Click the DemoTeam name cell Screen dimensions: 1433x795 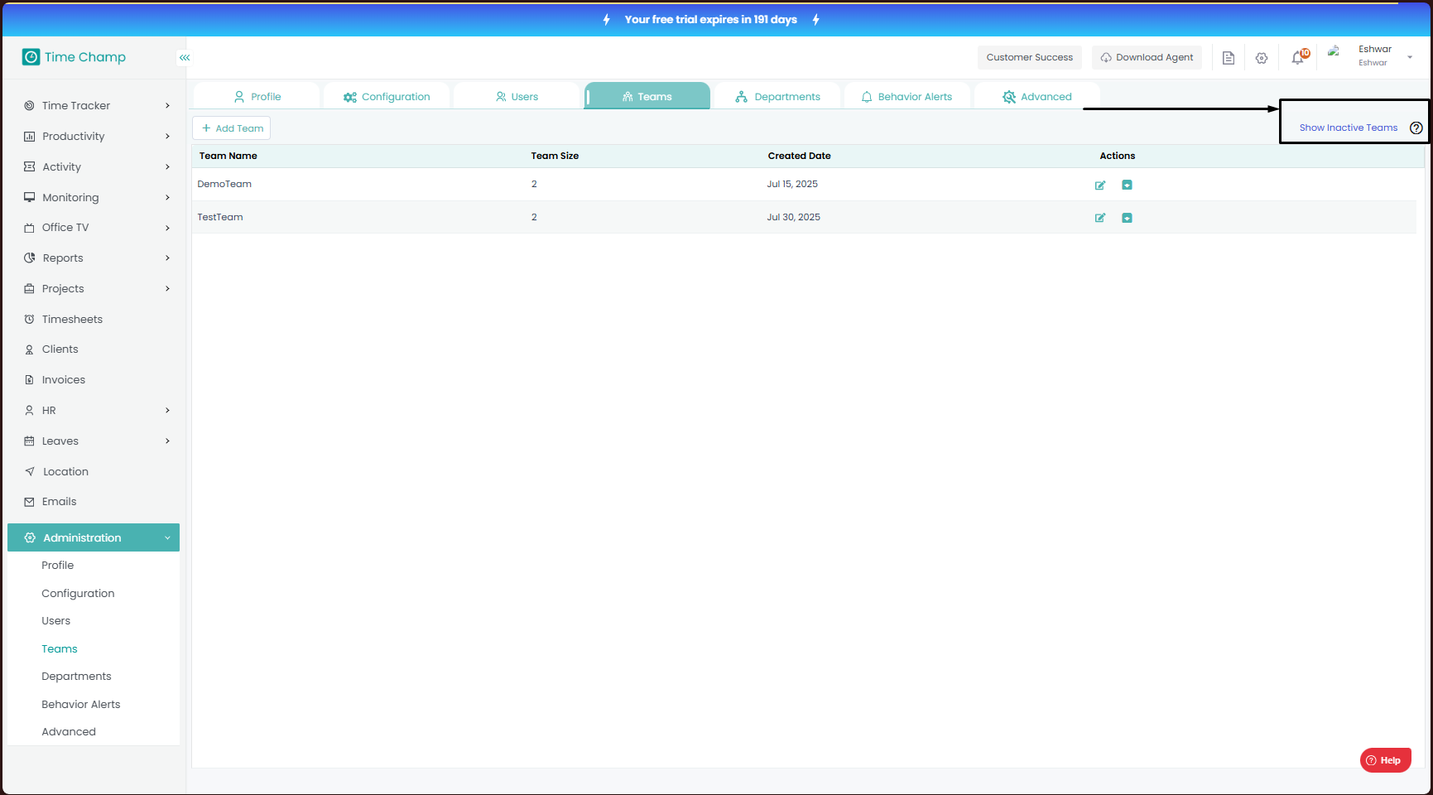click(x=224, y=184)
